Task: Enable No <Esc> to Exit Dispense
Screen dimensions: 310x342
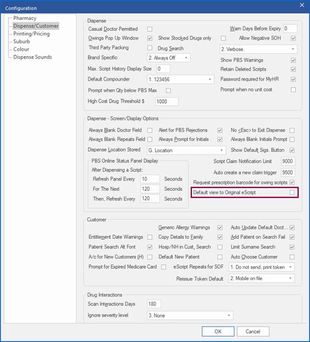Action: pyautogui.click(x=292, y=130)
